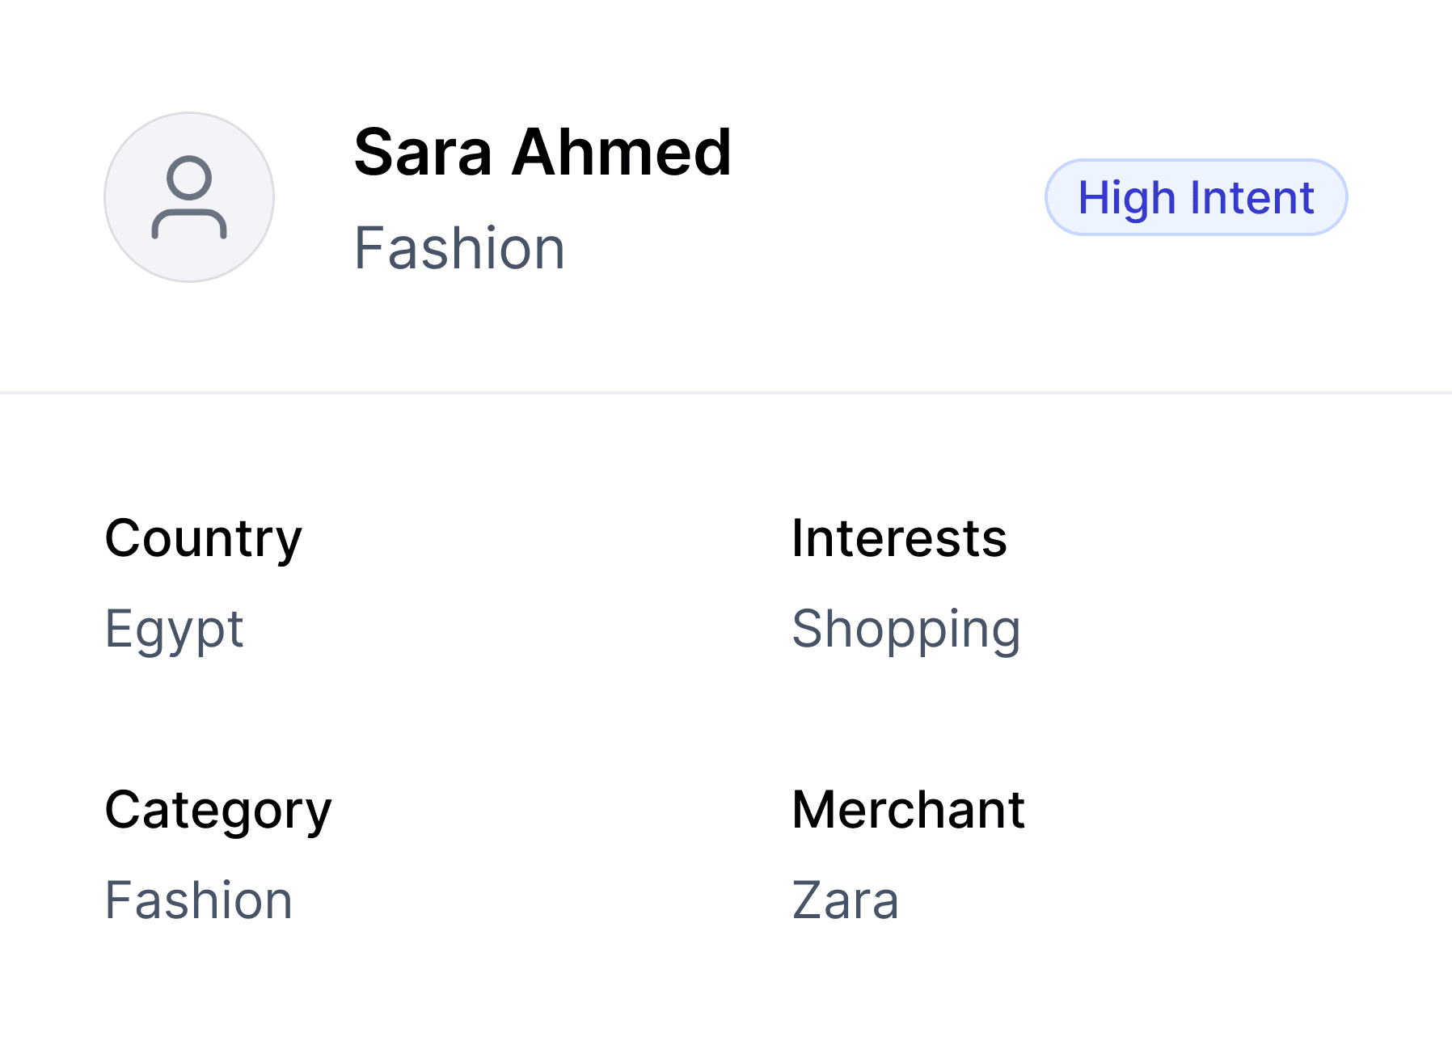The height and width of the screenshot is (1041, 1452).
Task: Select the Egypt country value
Action: [174, 629]
